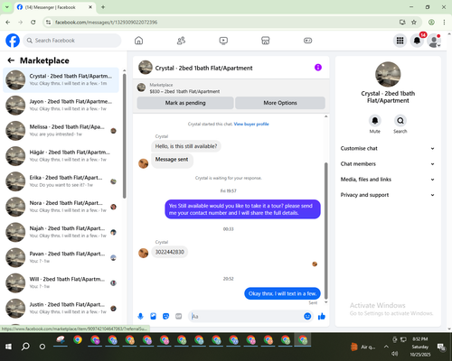The height and width of the screenshot is (361, 452).
Task: Open Windows Start menu
Action: point(8,347)
